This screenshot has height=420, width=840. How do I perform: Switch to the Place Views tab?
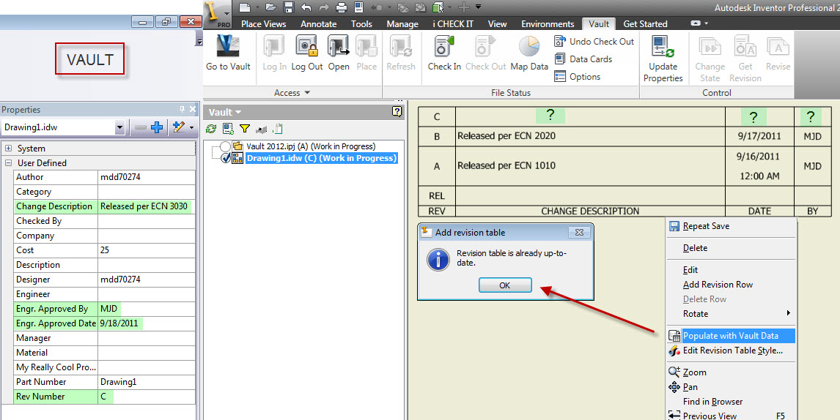264,23
